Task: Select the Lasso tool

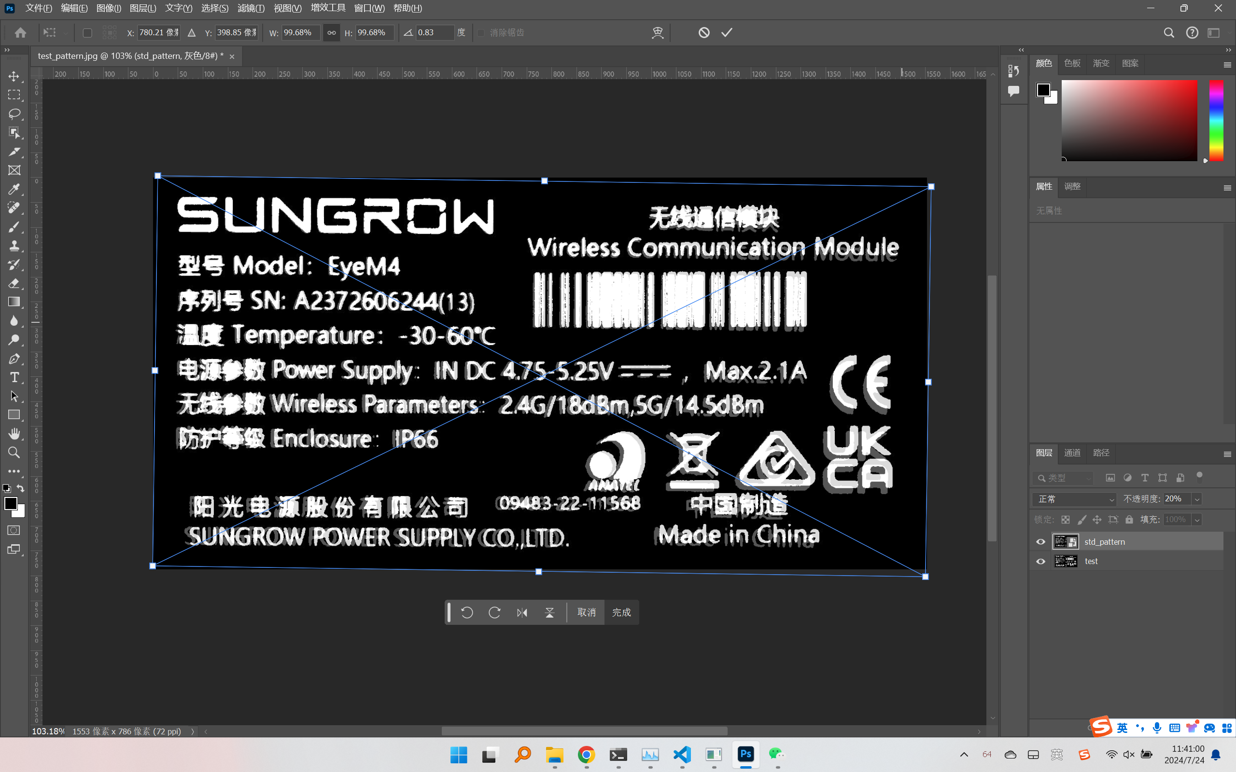Action: pyautogui.click(x=14, y=114)
